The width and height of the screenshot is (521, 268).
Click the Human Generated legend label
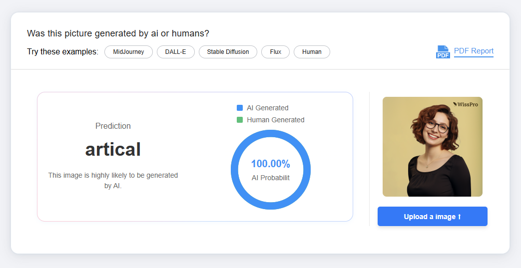tap(275, 120)
